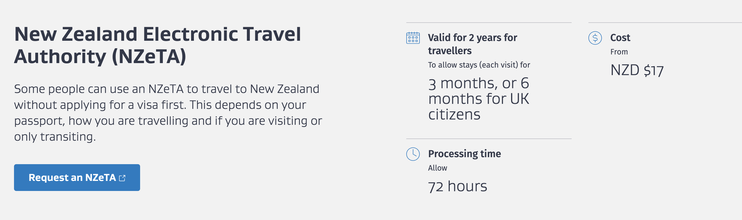Click the intro paragraph about using an NZeTA

coord(168,113)
